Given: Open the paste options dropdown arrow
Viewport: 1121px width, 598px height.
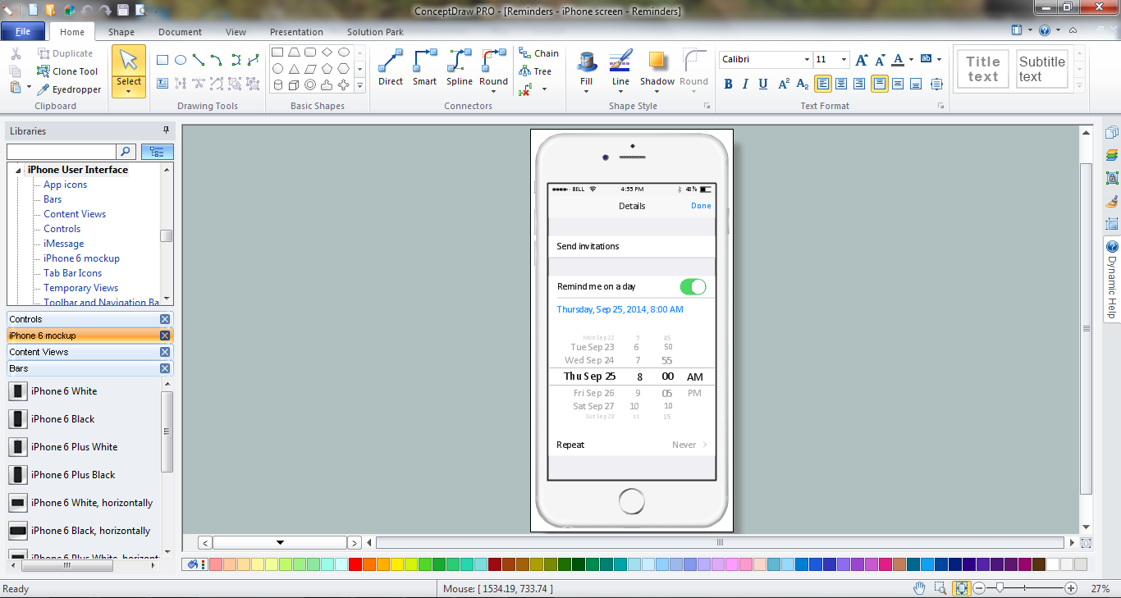Looking at the screenshot, I should click(x=29, y=87).
